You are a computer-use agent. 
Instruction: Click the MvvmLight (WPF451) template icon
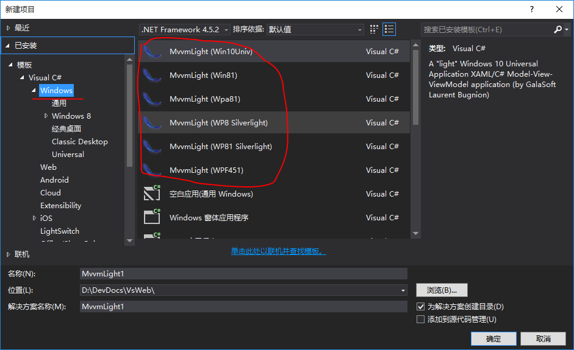coord(152,170)
